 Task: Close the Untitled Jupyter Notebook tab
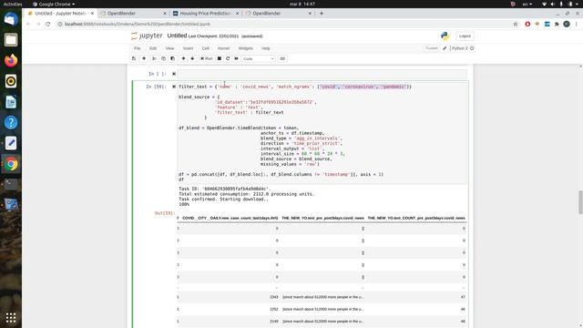[92, 14]
